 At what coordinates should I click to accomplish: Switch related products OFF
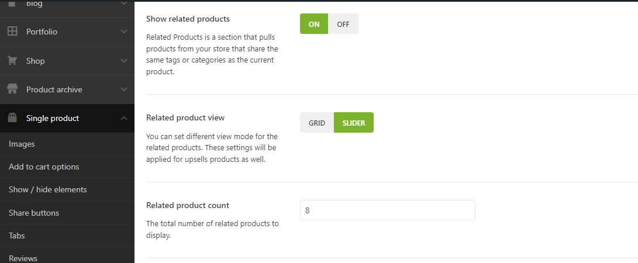343,24
